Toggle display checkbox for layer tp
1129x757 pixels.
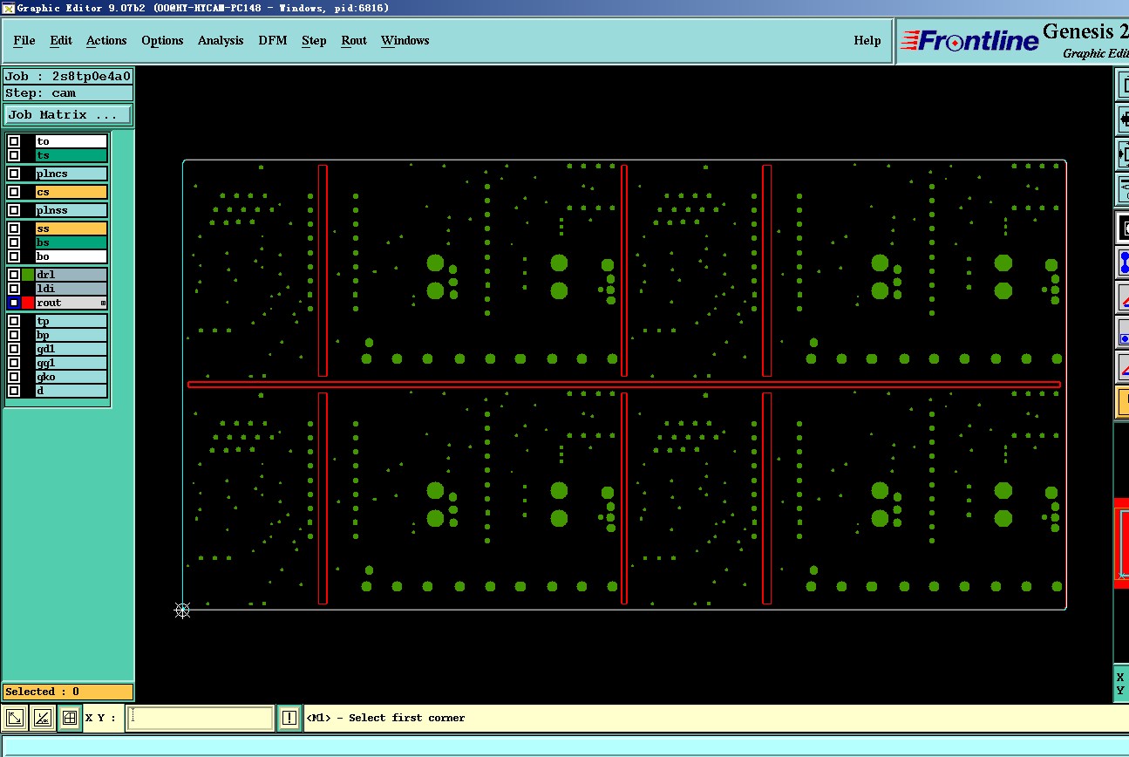[x=14, y=321]
